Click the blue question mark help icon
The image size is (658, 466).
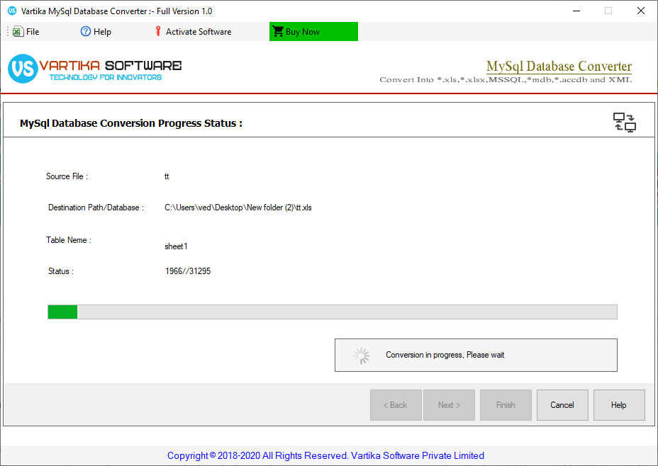[x=86, y=31]
